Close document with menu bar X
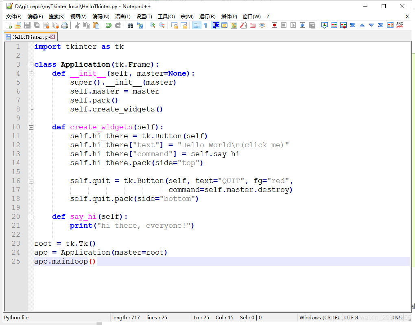This screenshot has height=325, width=415. [x=407, y=17]
